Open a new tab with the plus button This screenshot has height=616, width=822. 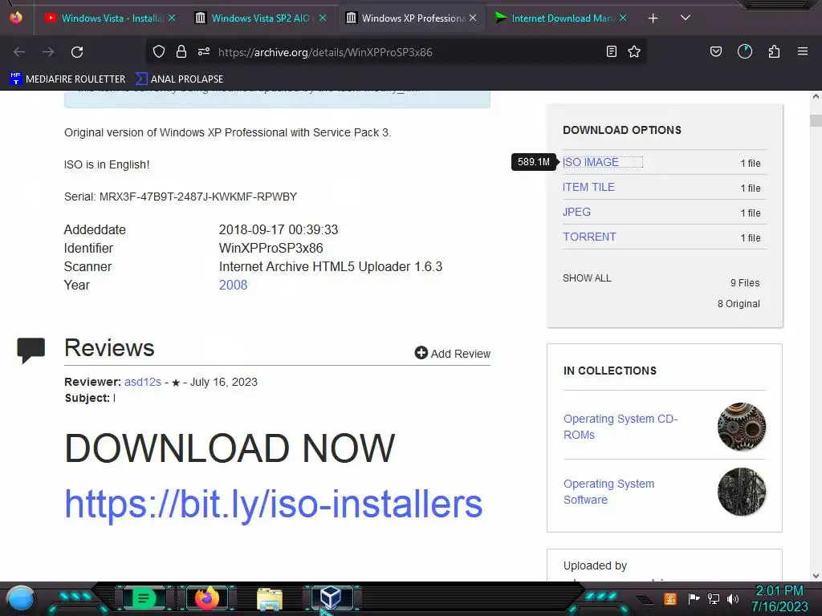coord(653,18)
